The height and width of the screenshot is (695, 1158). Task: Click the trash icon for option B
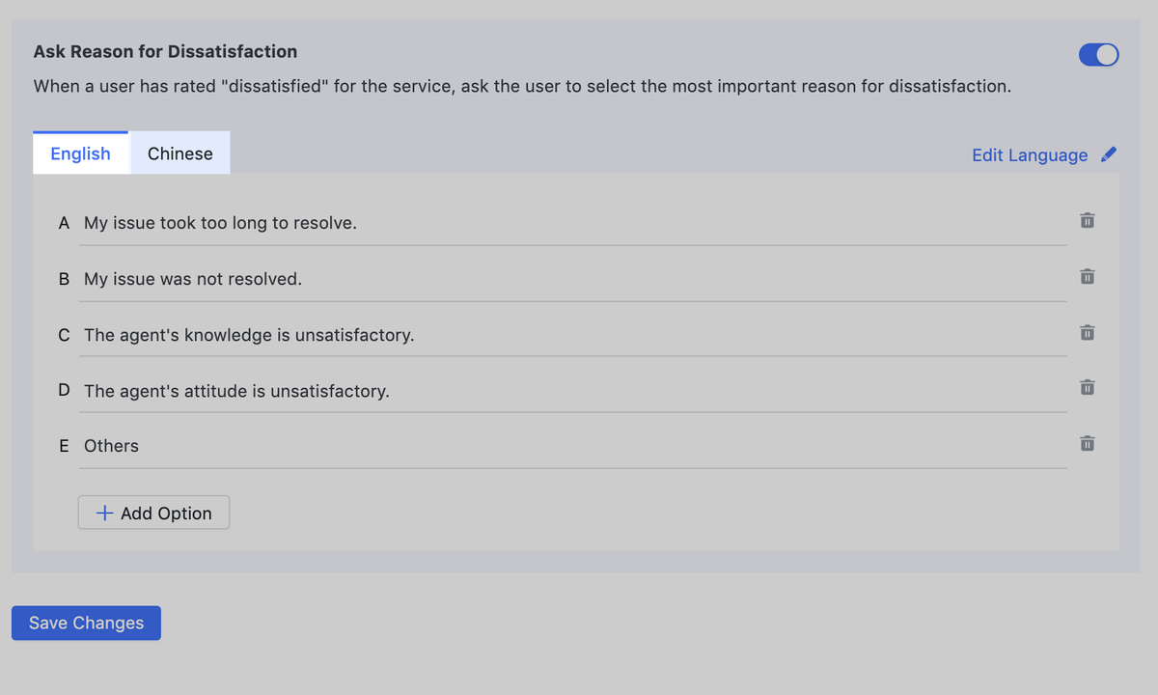tap(1087, 277)
